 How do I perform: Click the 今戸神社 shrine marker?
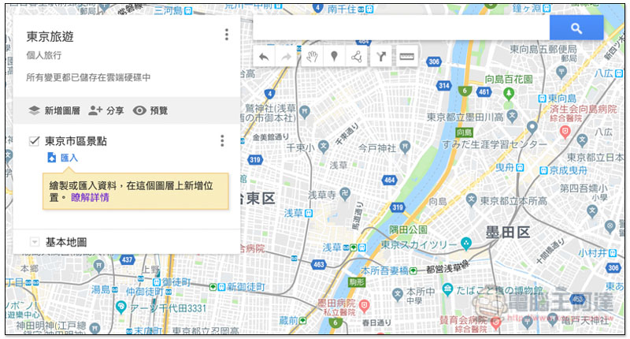pos(405,147)
